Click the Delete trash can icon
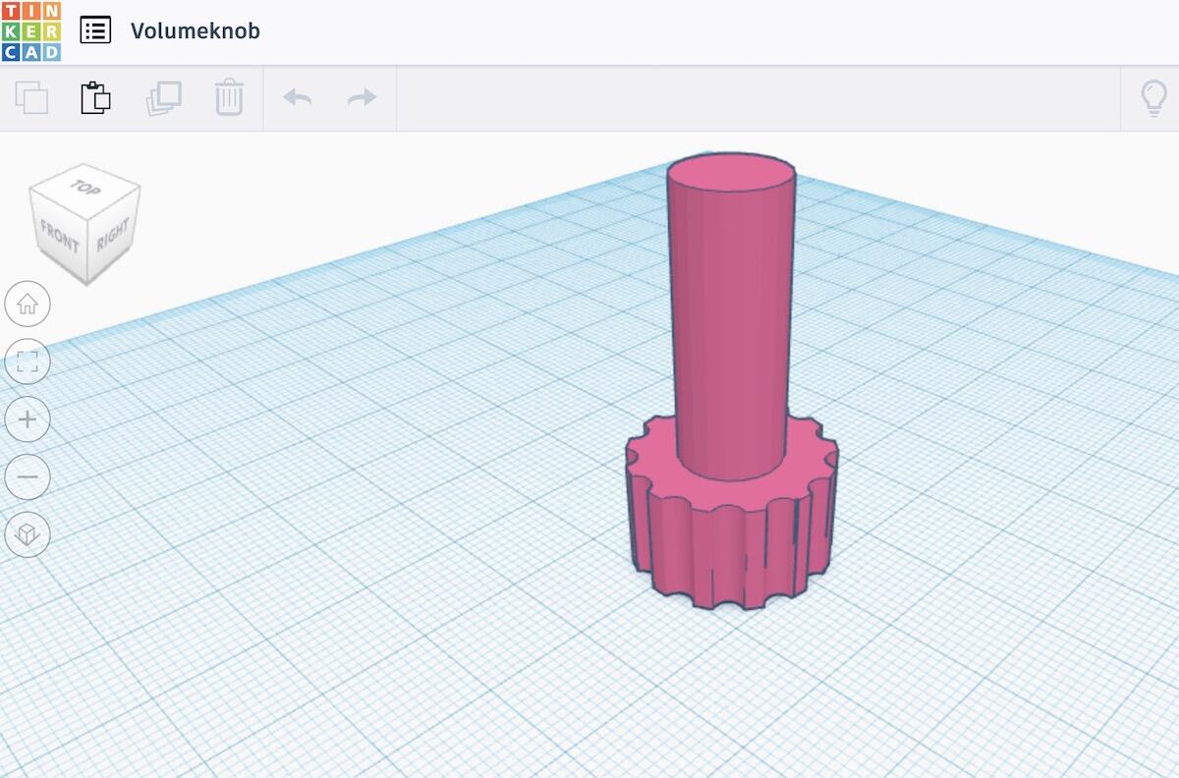1179x778 pixels. click(229, 98)
